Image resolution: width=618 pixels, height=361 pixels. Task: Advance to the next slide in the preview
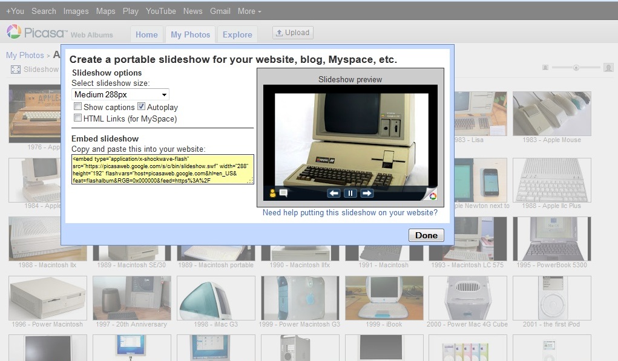(x=367, y=193)
